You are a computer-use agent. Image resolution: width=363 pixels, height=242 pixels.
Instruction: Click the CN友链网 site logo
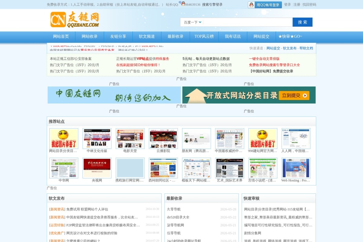[75, 19]
